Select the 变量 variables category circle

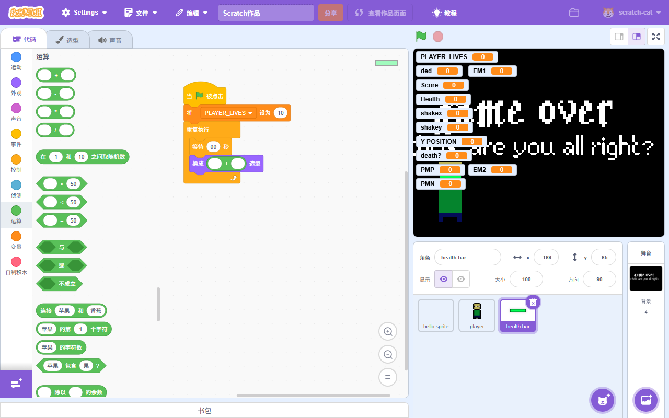16,237
